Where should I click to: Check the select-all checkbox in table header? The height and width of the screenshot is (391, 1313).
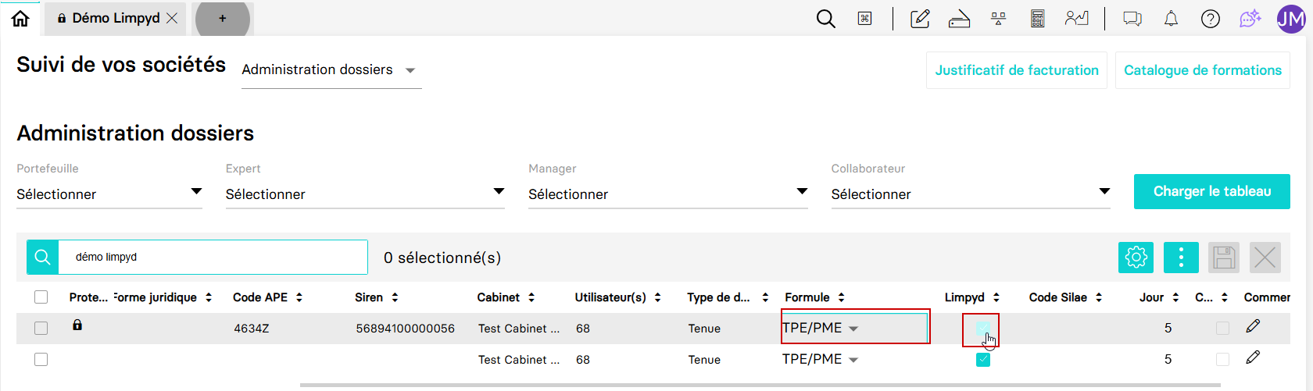point(41,297)
